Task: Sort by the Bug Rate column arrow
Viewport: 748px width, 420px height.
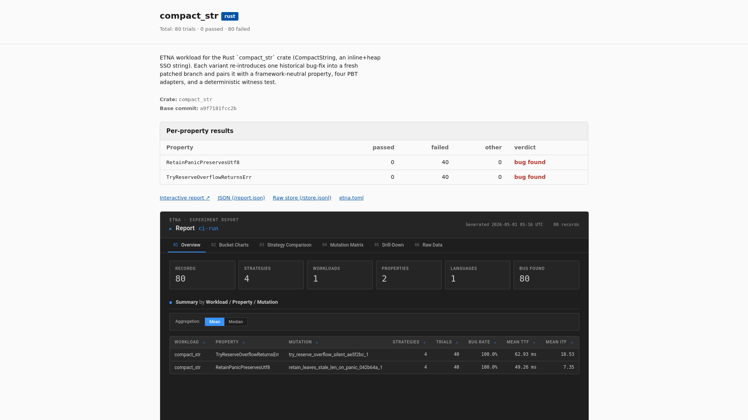Action: coord(495,343)
